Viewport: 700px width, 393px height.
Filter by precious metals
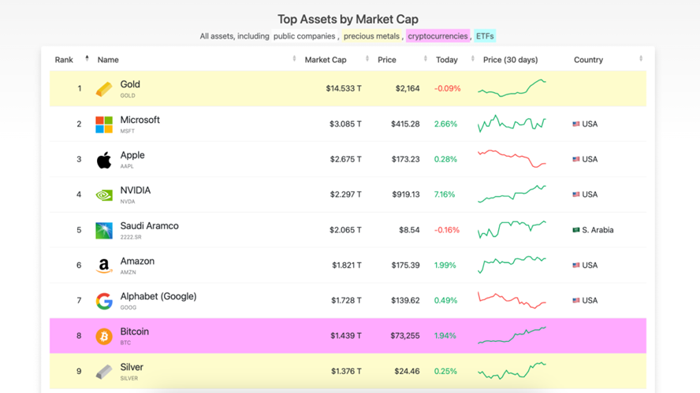(371, 36)
